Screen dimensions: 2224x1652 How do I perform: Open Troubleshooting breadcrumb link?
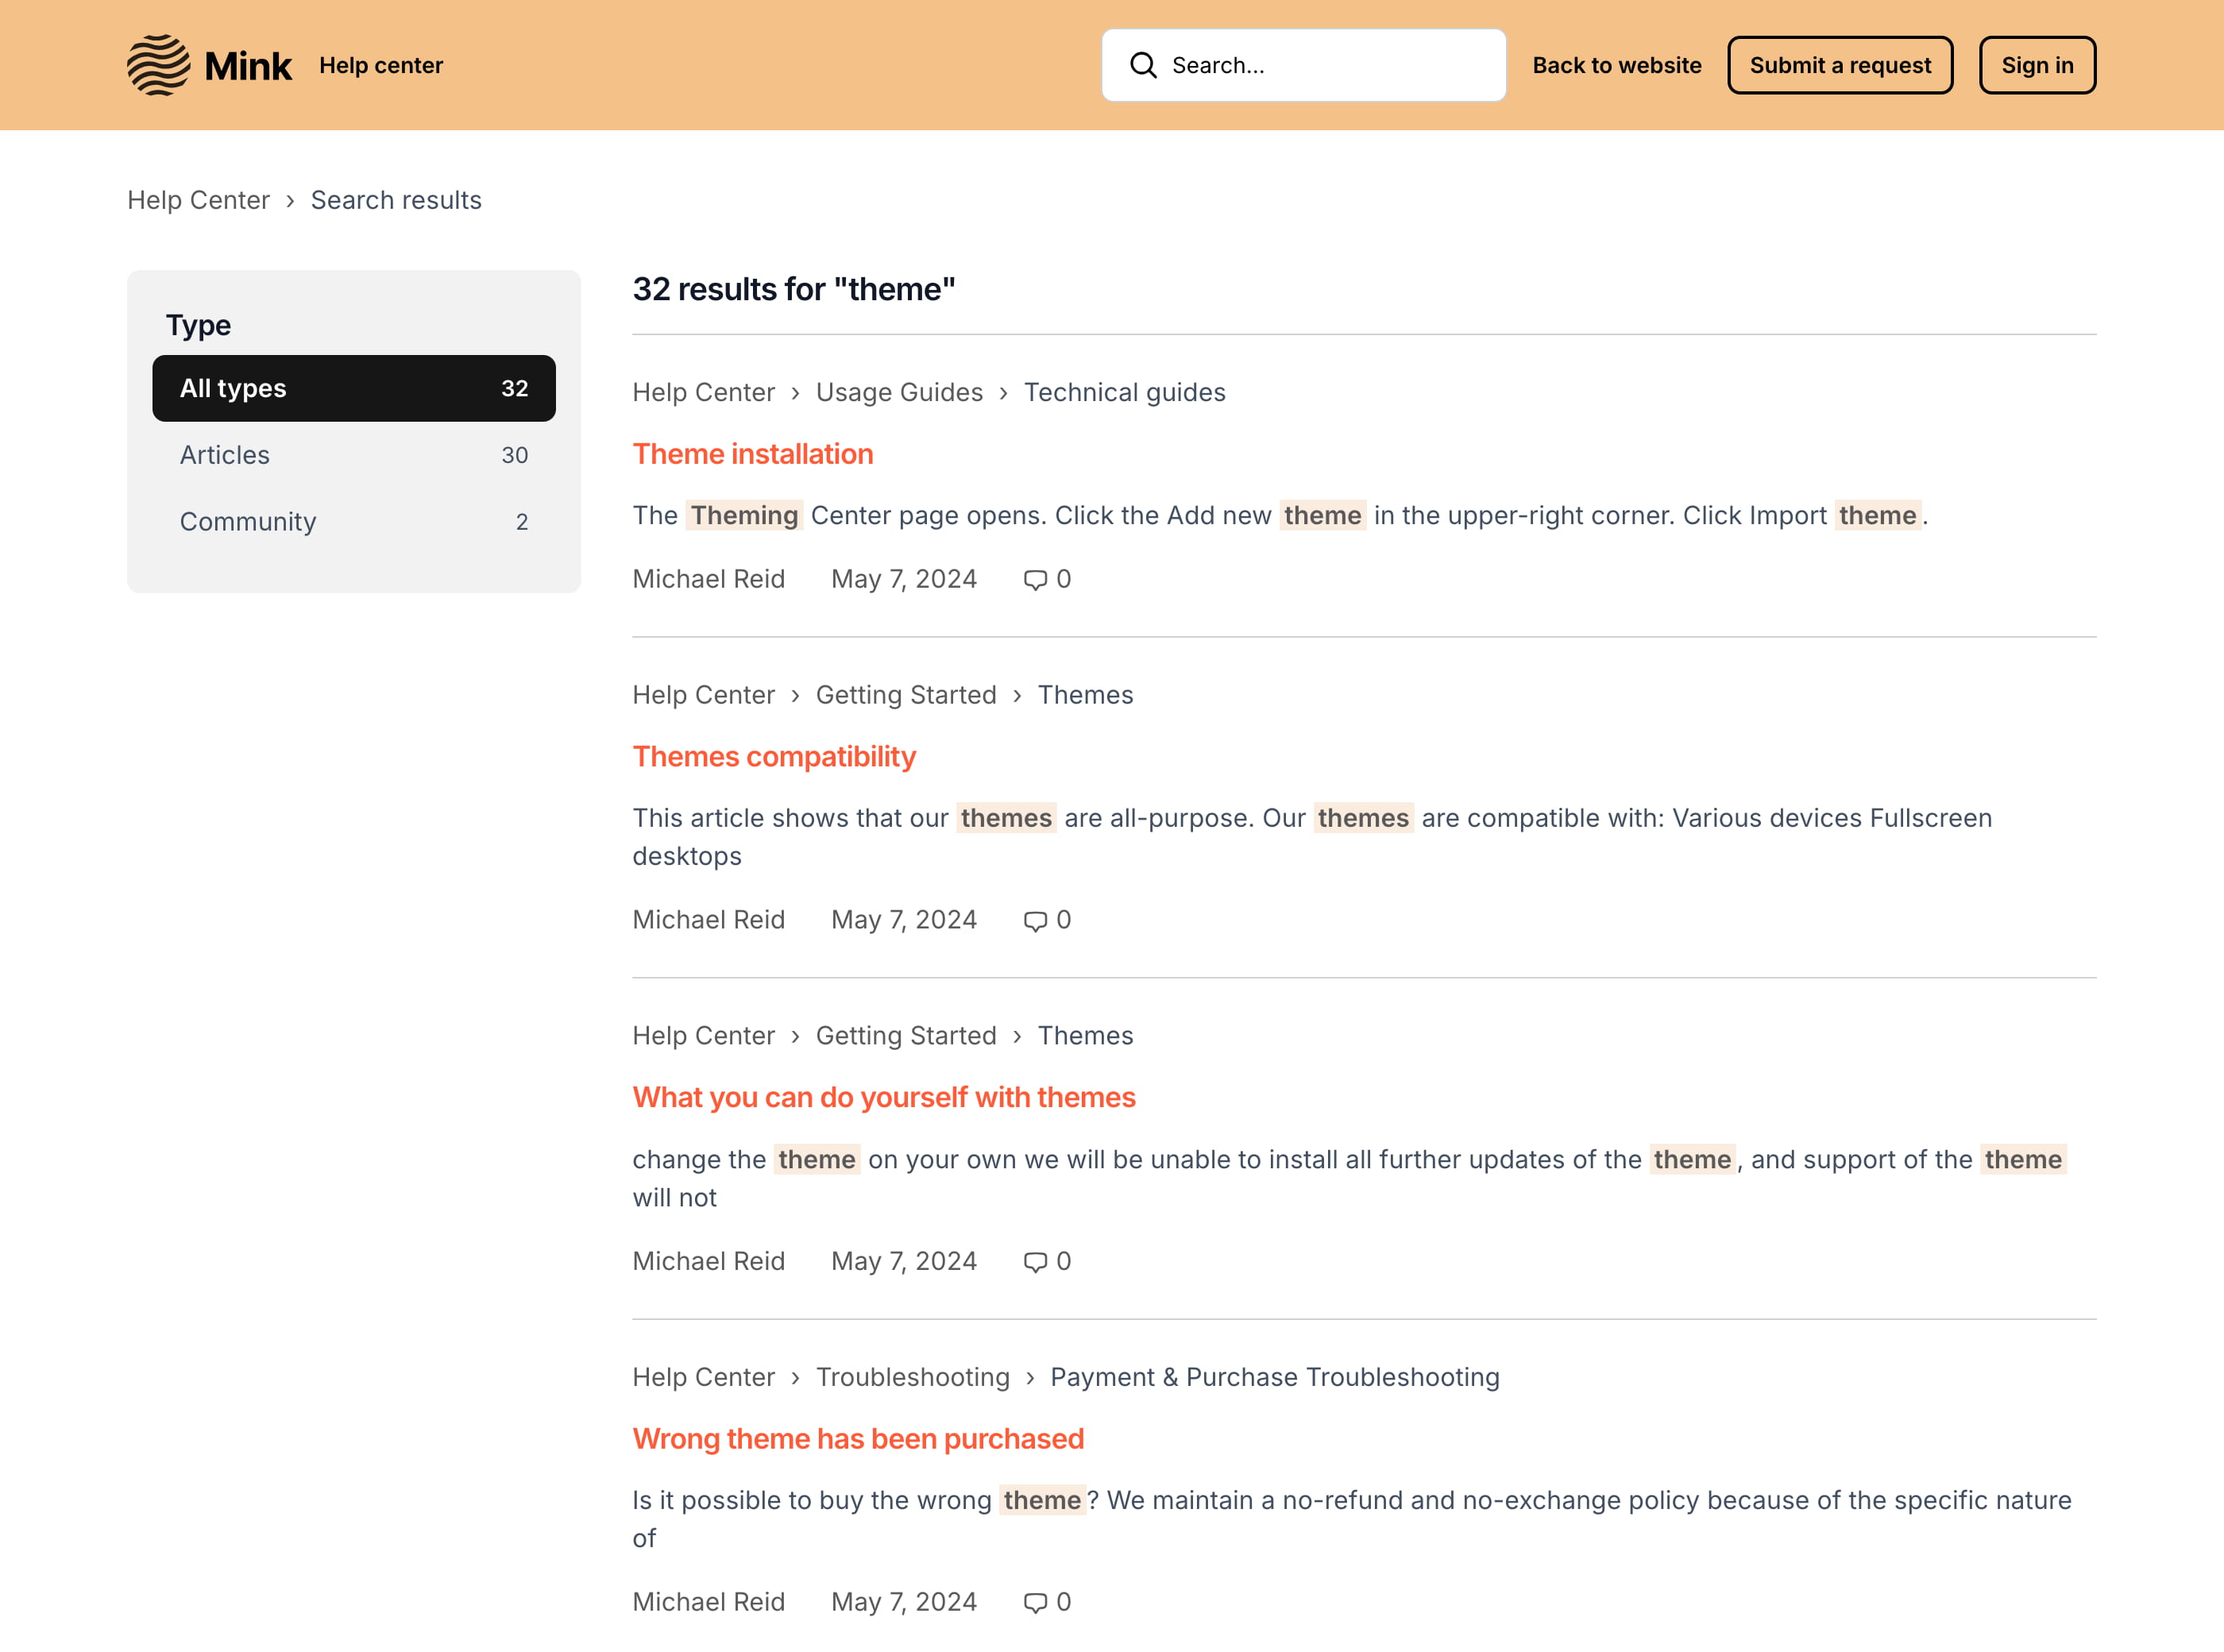[913, 1377]
